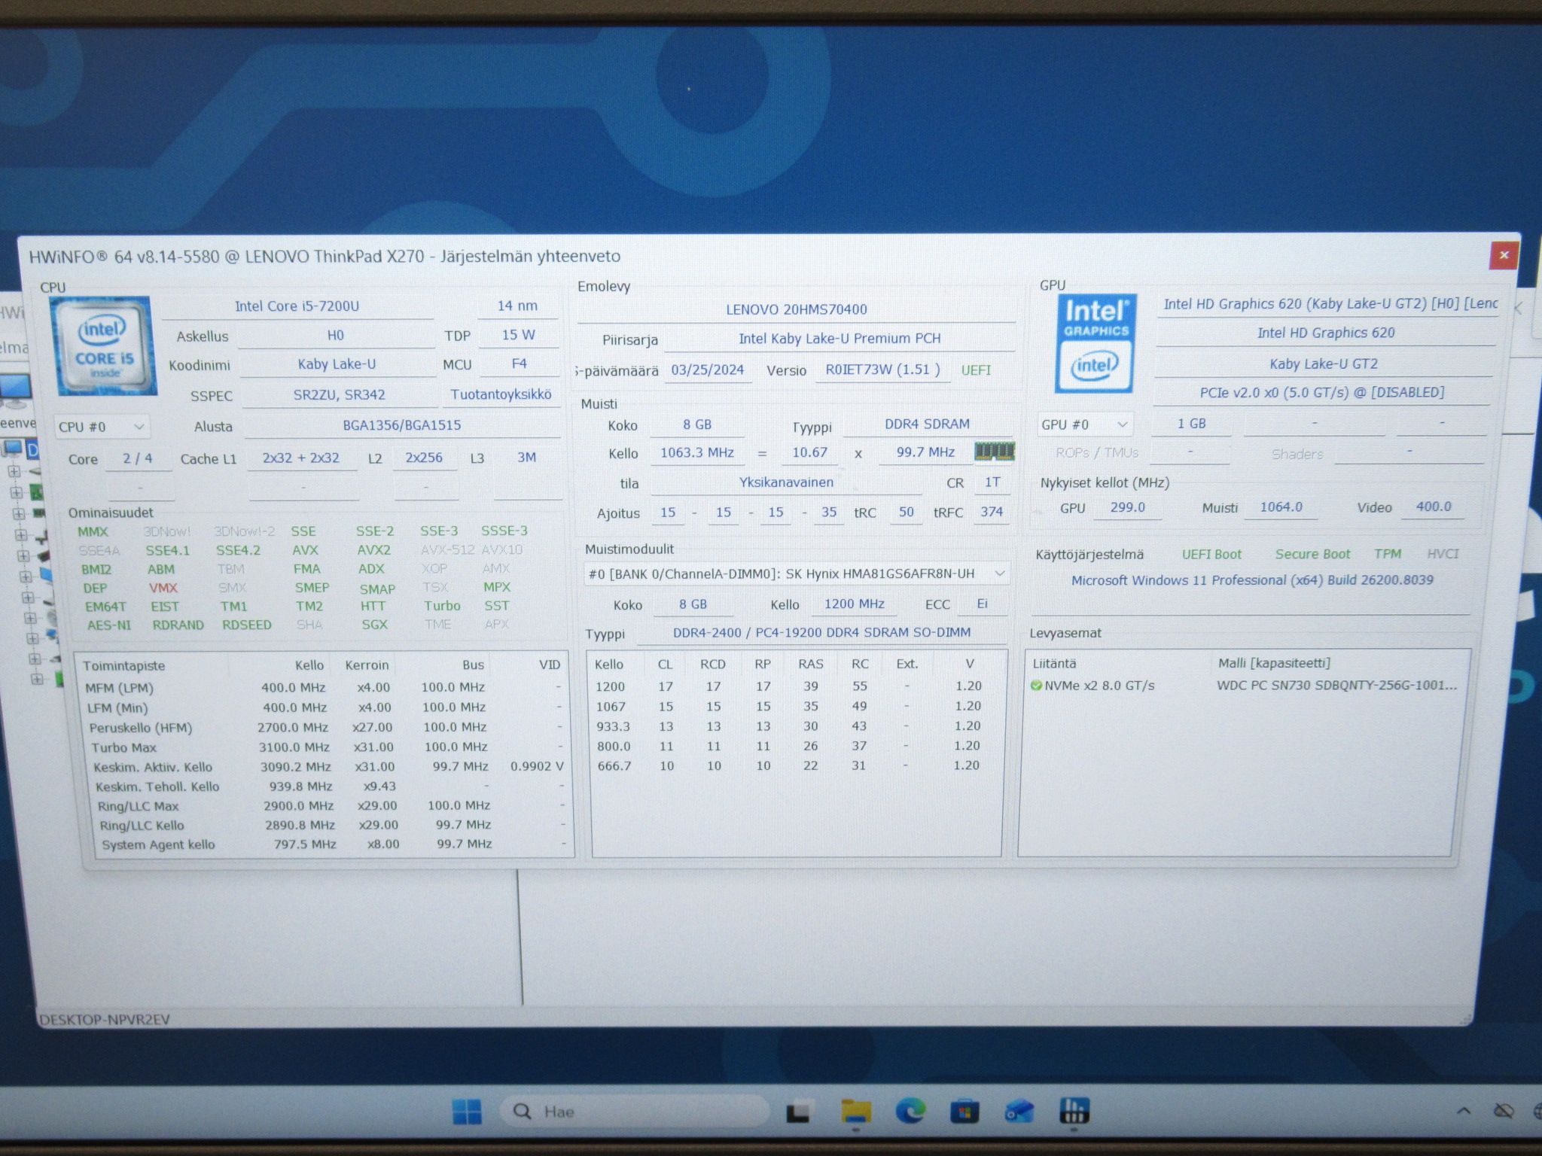Show hidden system tray icons chevron

(x=1463, y=1111)
